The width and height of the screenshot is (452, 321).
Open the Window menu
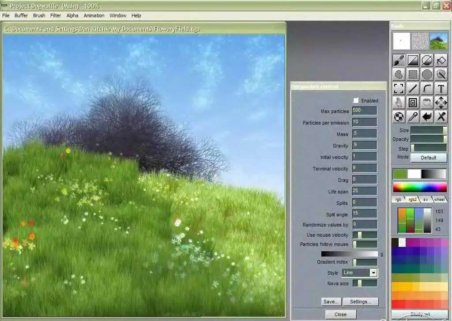[118, 15]
